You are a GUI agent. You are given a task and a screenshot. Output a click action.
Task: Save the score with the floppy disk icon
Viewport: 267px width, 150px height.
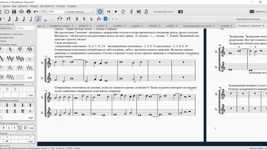tap(14, 12)
